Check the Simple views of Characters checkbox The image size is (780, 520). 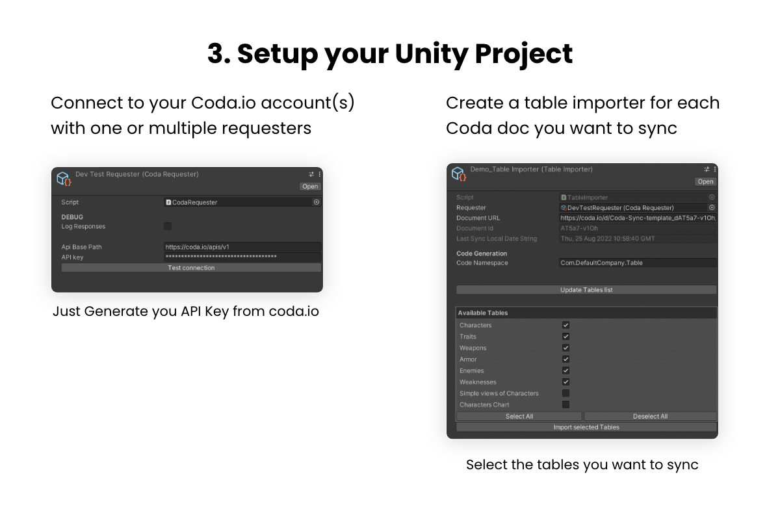pos(565,393)
